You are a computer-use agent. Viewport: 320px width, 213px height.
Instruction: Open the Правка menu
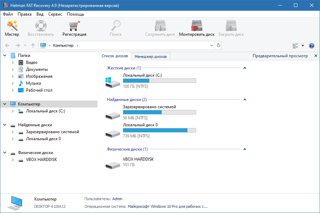(25, 14)
